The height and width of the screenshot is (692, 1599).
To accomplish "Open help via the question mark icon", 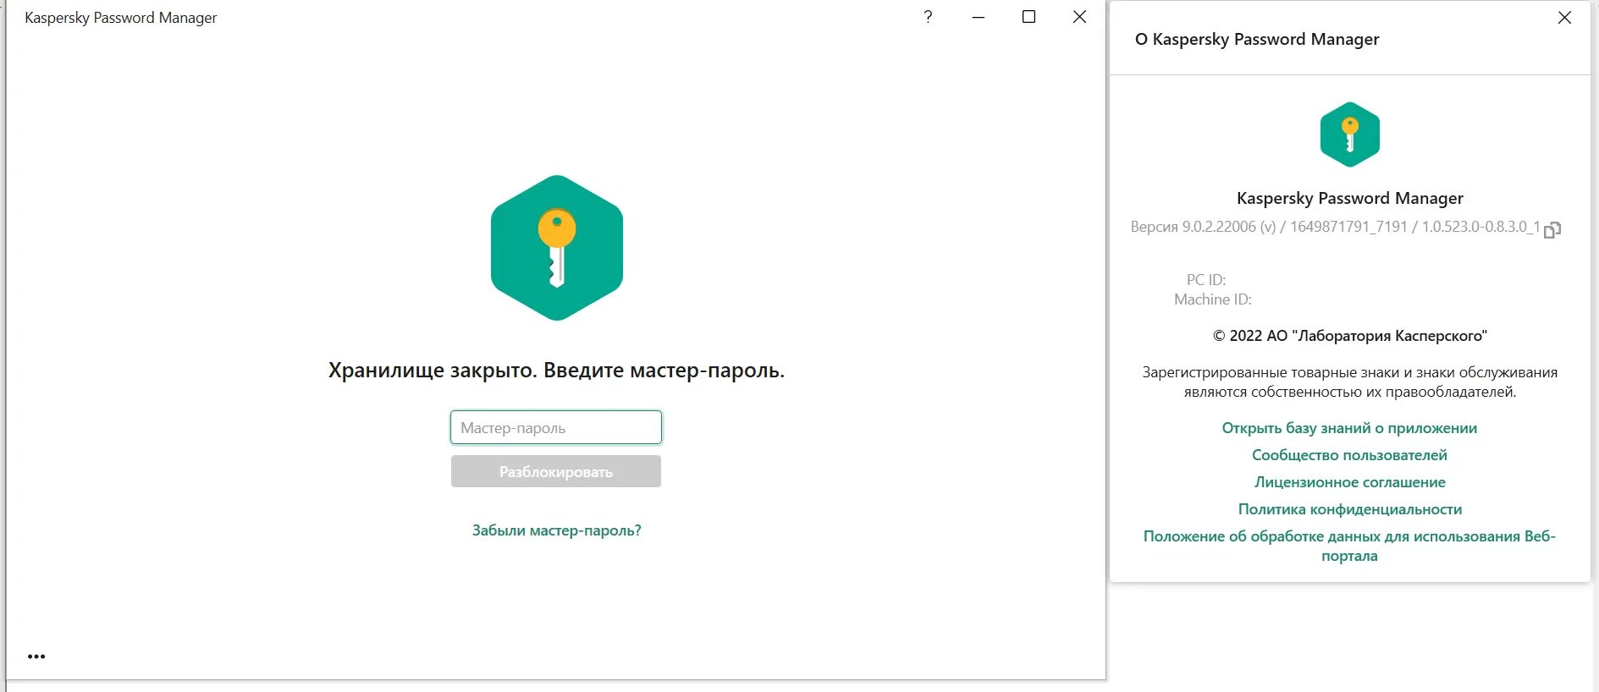I will point(928,17).
